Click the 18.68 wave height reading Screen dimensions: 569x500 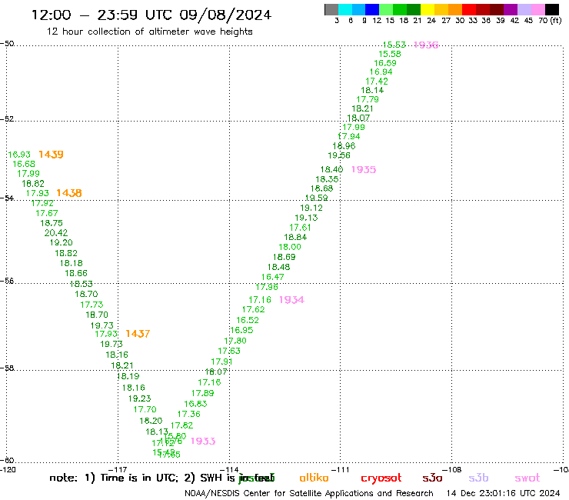[322, 188]
